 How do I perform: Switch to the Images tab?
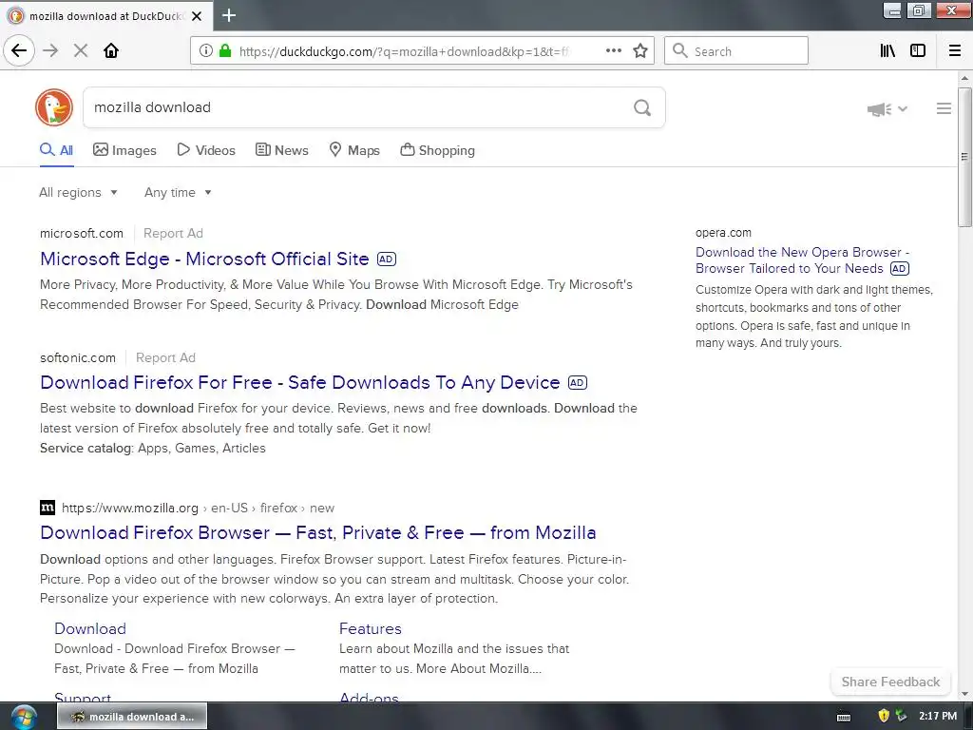124,150
